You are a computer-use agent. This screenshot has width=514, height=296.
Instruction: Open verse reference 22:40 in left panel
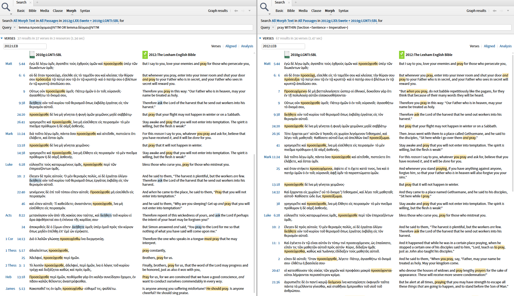tap(21, 192)
